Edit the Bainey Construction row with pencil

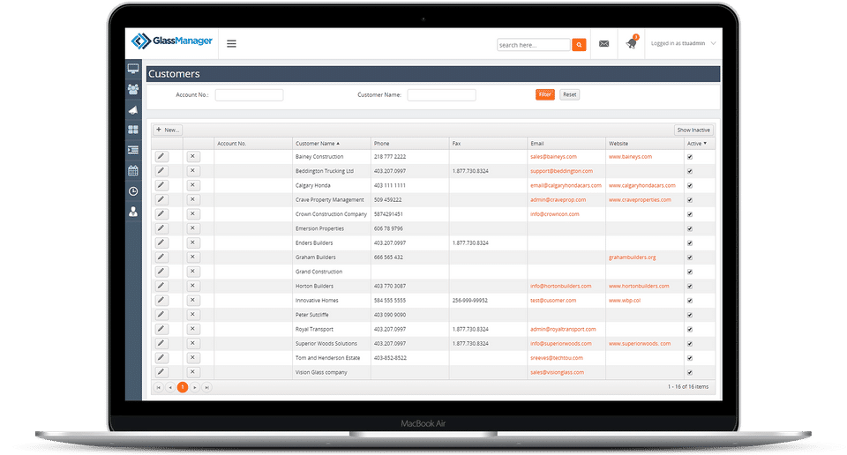(161, 157)
